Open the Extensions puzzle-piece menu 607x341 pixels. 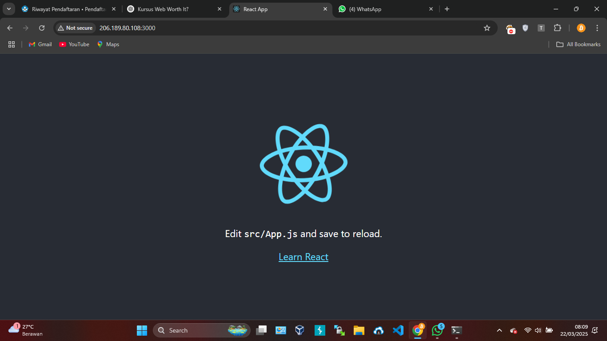click(x=557, y=28)
